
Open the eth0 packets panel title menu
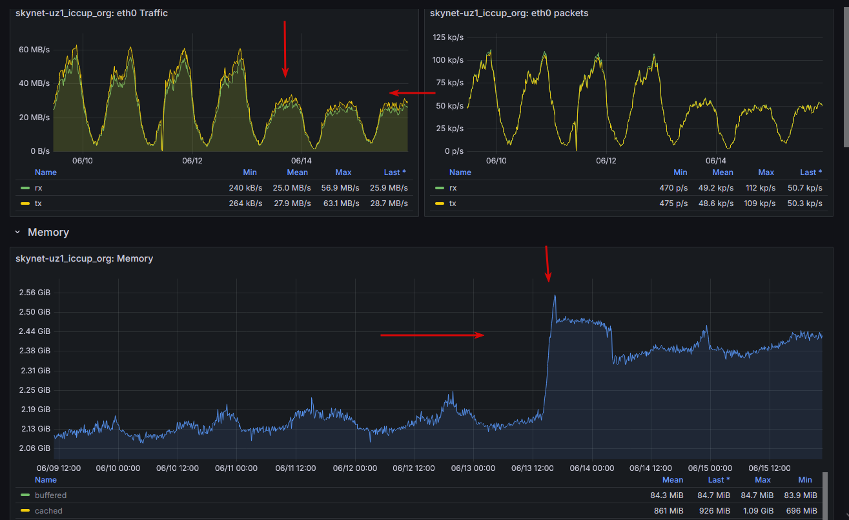point(509,13)
